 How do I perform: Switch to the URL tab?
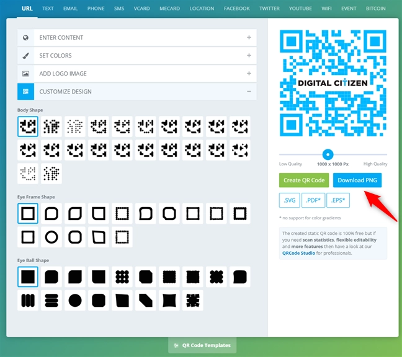[x=27, y=9]
